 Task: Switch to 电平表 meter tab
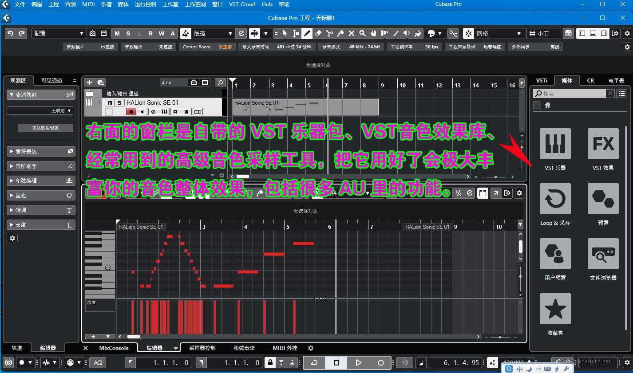[616, 80]
